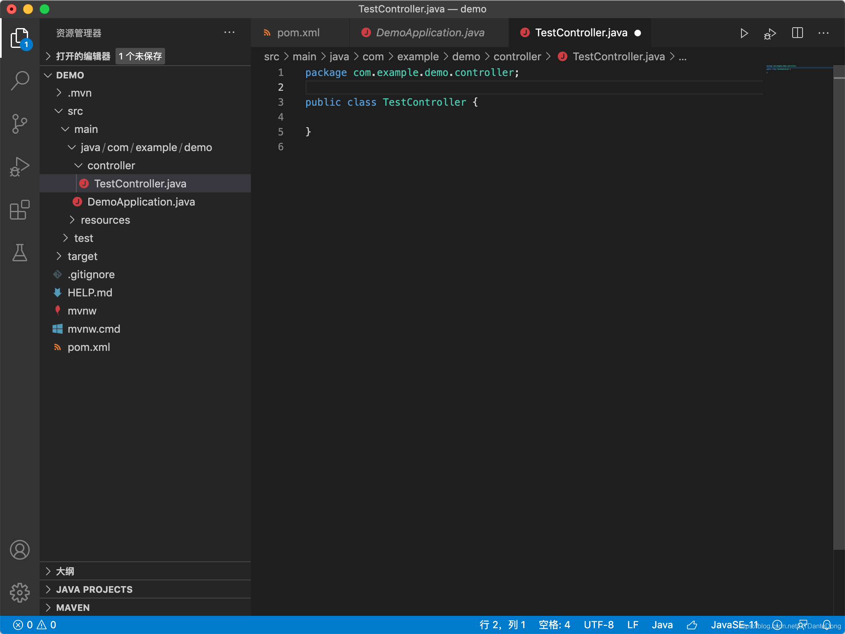The width and height of the screenshot is (845, 634).
Task: Click the controller breadcrumb segment
Action: coord(517,57)
